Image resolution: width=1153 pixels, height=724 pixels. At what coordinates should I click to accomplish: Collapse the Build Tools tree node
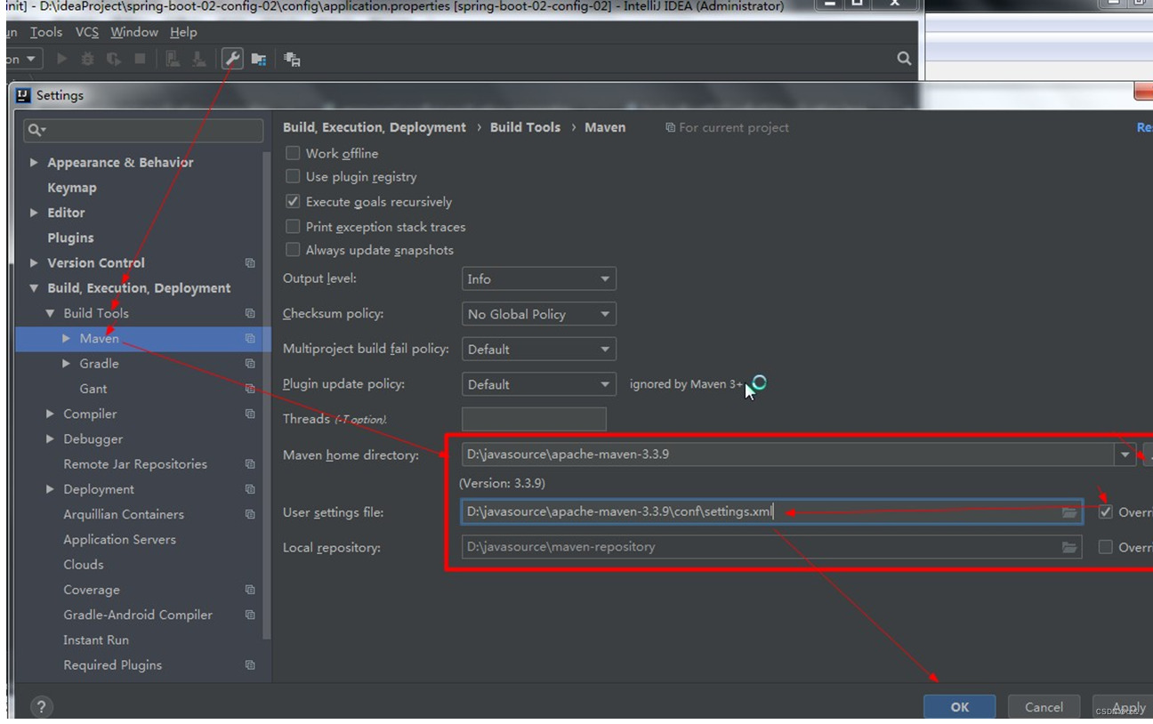[x=51, y=313]
